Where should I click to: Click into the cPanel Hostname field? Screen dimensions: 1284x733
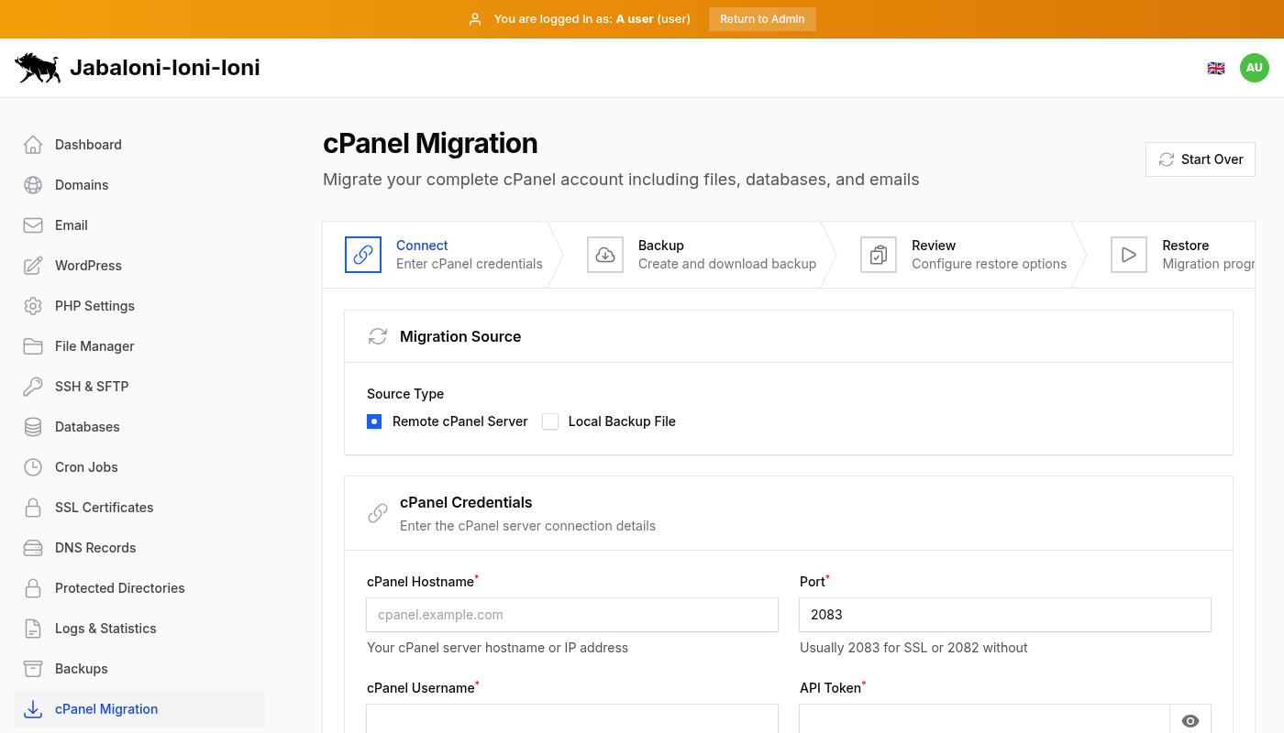click(571, 615)
